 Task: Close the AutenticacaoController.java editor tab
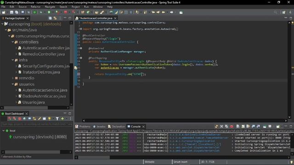pyautogui.click(x=115, y=18)
